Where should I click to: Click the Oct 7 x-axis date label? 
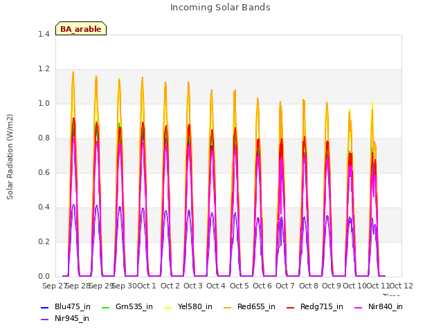click(285, 286)
